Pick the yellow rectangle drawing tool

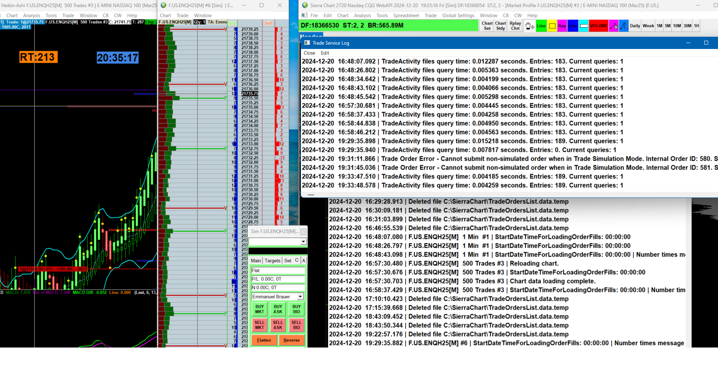[552, 26]
